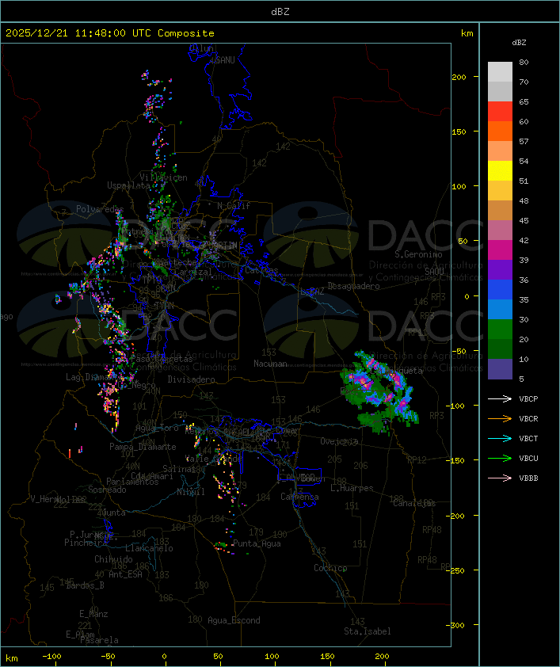The height and width of the screenshot is (667, 560).
Task: Click the white VBCP arrow icon
Action: coord(500,398)
